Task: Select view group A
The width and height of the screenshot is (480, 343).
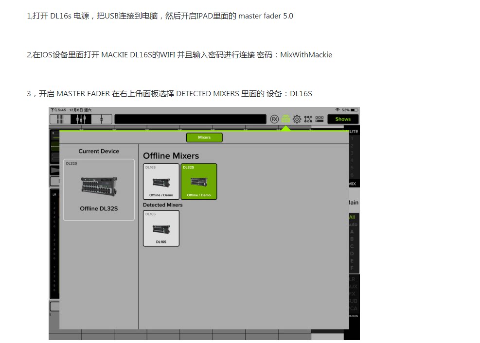Action: pos(352,232)
